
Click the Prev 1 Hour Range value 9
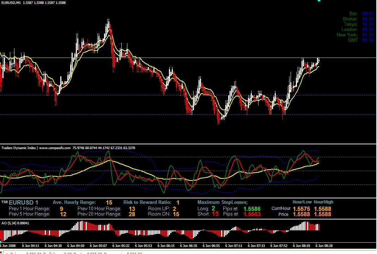point(62,209)
